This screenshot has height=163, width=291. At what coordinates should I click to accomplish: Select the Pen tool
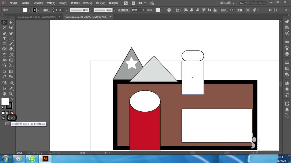[4, 33]
